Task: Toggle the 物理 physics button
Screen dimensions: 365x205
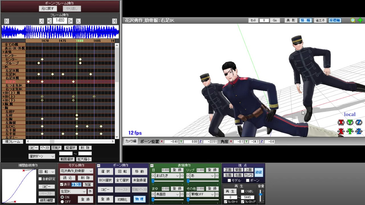Action: 139,199
